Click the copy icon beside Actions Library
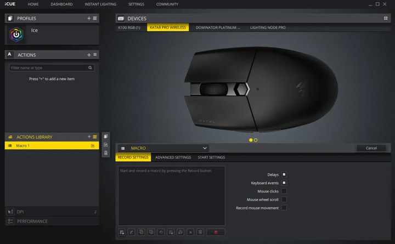Screen dimensions: 395x244 click(x=106, y=137)
